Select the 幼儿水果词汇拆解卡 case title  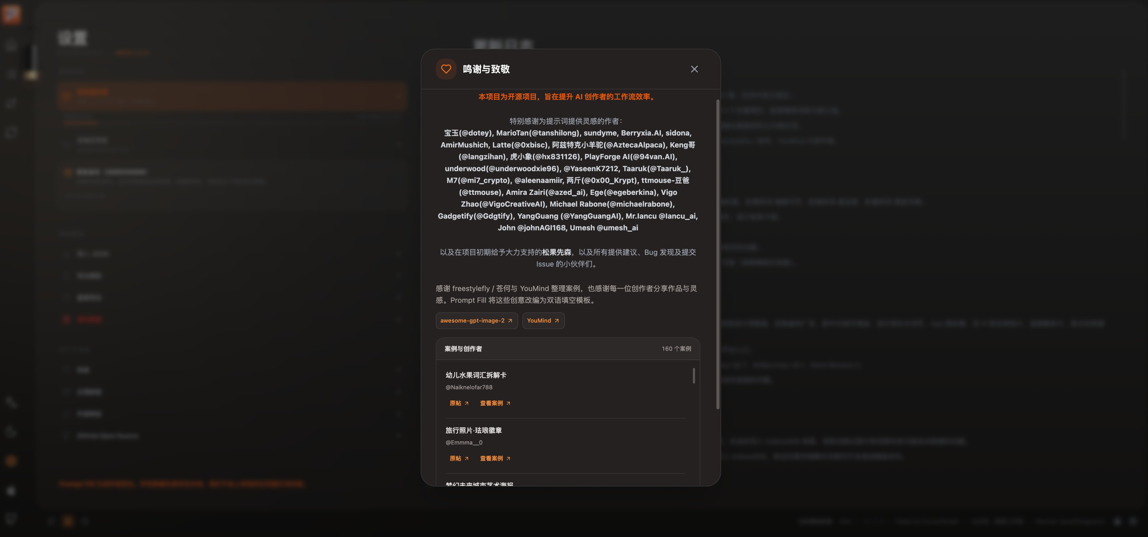coord(476,375)
